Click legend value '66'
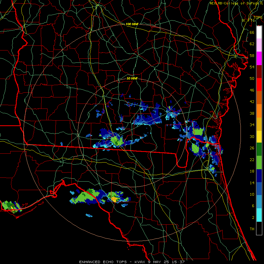Viewport: 264px width, 264px height. pos(252,32)
